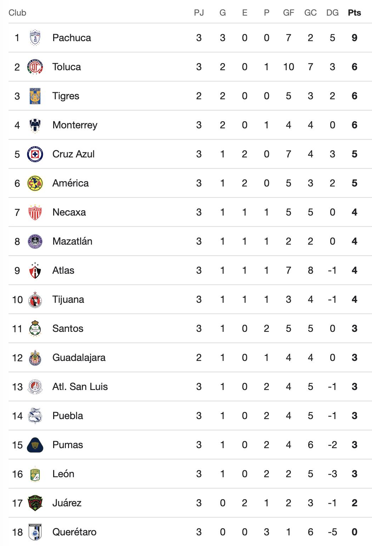
Task: Click the León club crest icon
Action: (35, 474)
